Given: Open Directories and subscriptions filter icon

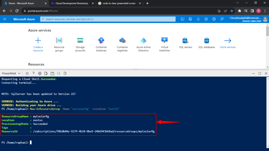Looking at the screenshot, I should (x=190, y=19).
